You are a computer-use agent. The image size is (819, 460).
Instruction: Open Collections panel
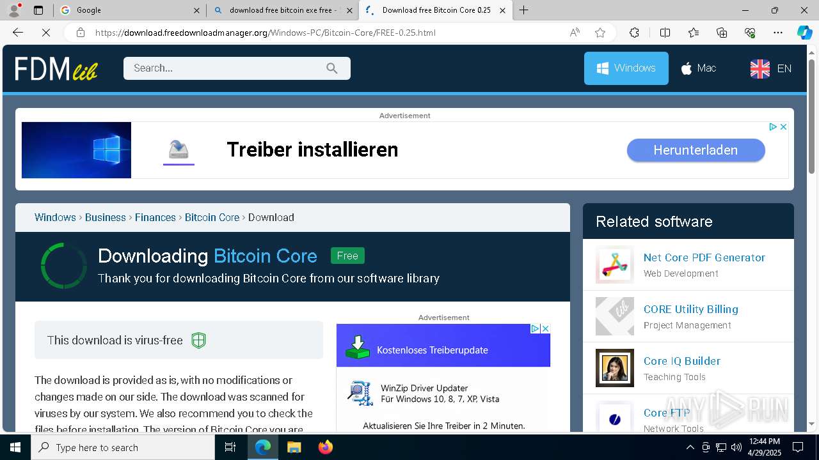pyautogui.click(x=722, y=33)
